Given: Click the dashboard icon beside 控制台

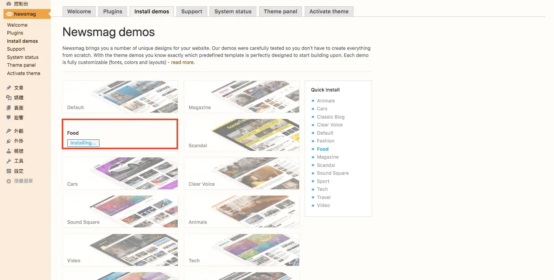Looking at the screenshot, I should coord(9,4).
